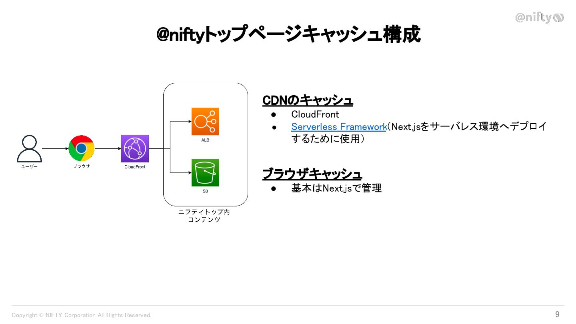This screenshot has height=324, width=576.
Task: Click the S3 label text
Action: click(205, 192)
